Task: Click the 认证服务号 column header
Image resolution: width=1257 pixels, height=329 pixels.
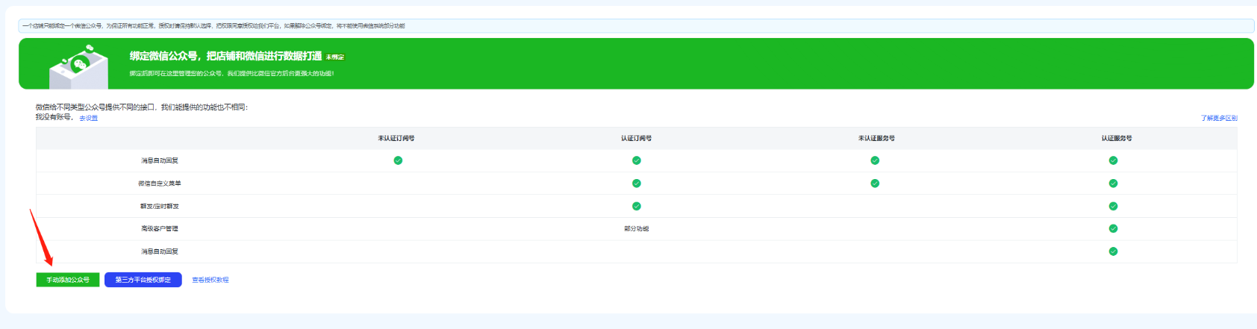Action: (x=1117, y=138)
